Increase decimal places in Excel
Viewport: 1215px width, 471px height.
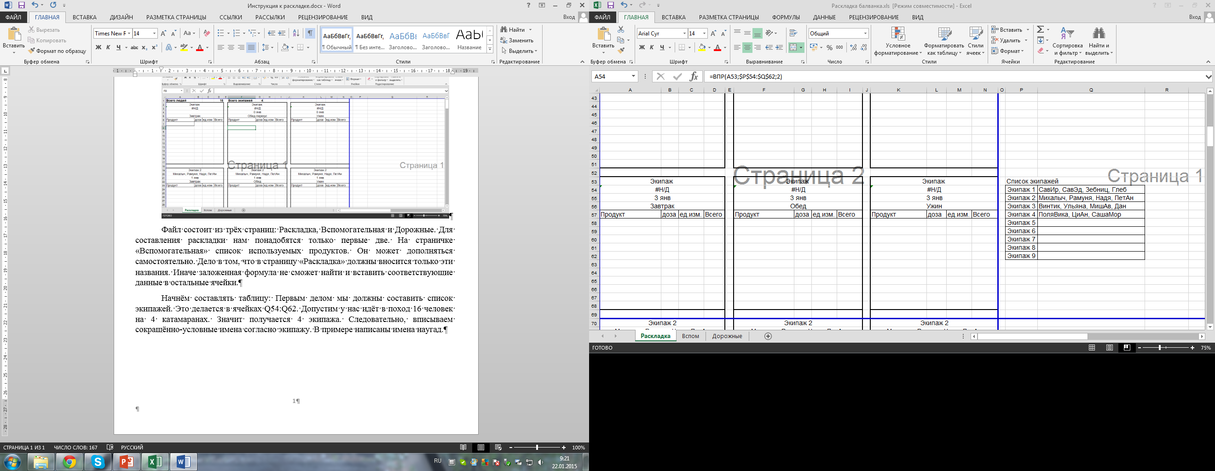coord(853,48)
